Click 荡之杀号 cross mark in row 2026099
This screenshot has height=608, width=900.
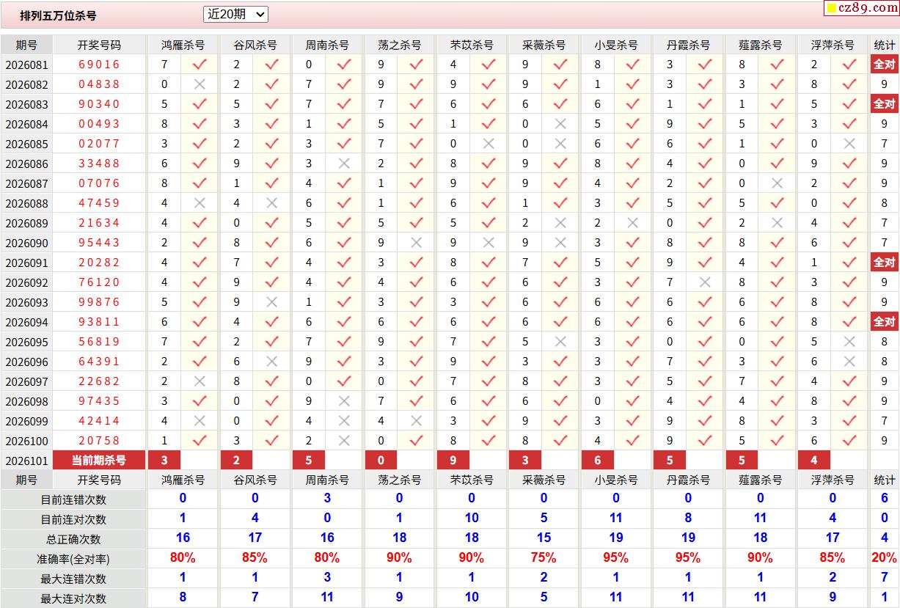[x=416, y=421]
